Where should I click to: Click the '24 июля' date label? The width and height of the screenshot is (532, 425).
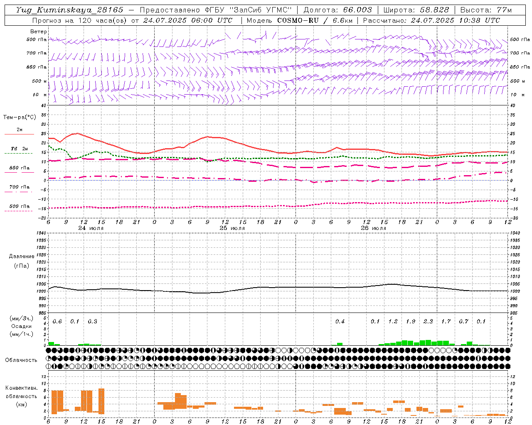click(91, 228)
